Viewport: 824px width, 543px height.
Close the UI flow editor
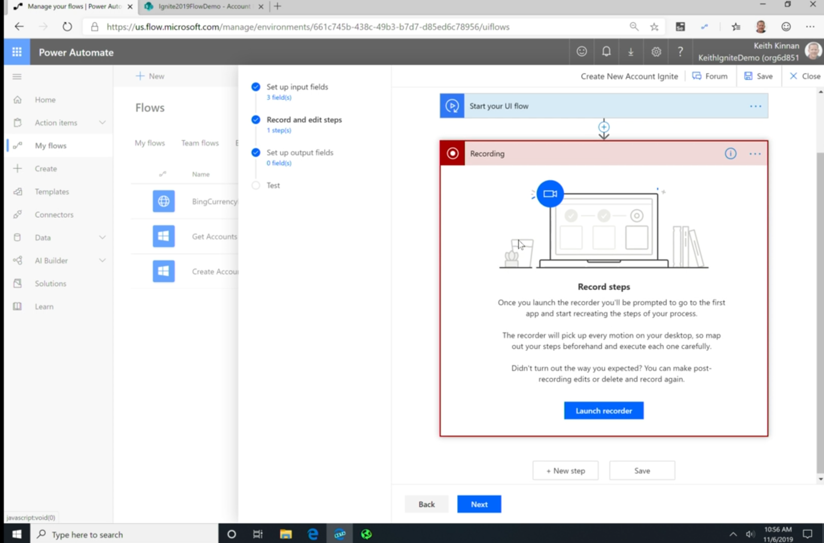click(x=805, y=76)
